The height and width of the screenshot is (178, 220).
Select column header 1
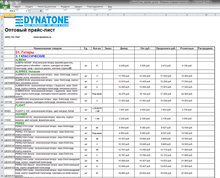pyautogui.click(x=10, y=15)
